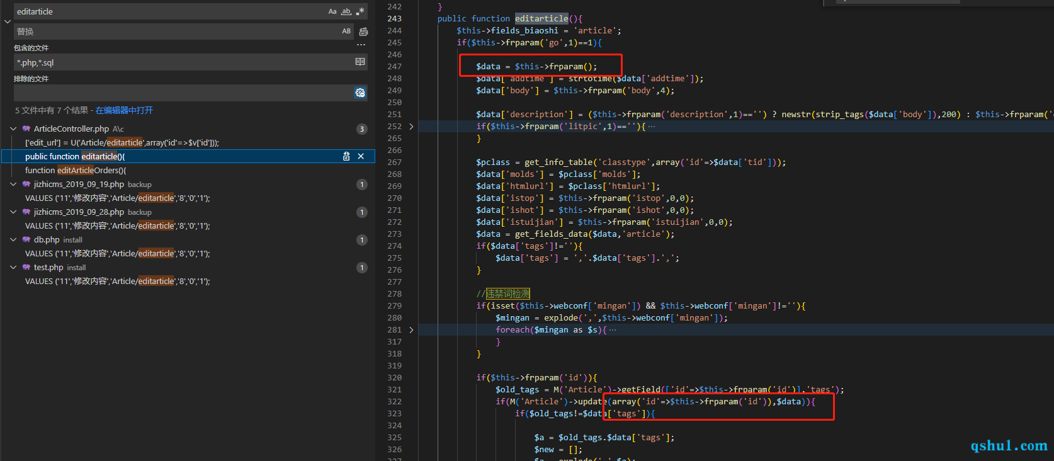Click $data['istuijian'] on line 272

[519, 222]
